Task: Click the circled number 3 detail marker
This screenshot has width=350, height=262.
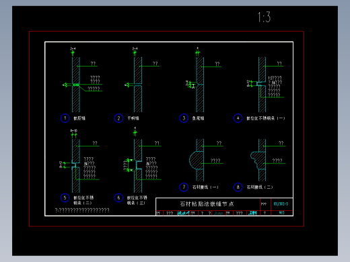Action: pos(184,118)
